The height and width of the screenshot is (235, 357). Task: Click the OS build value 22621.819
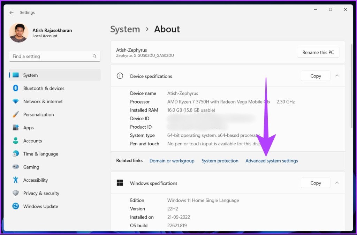[x=177, y=226]
